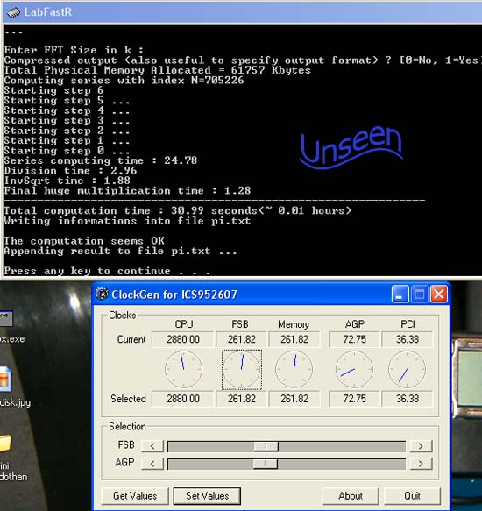Select the dothan folder icon on desktop
The width and height of the screenshot is (482, 511).
pyautogui.click(x=5, y=444)
